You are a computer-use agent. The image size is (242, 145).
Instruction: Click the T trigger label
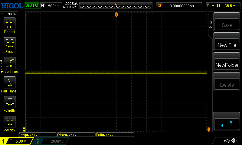click(208, 6)
